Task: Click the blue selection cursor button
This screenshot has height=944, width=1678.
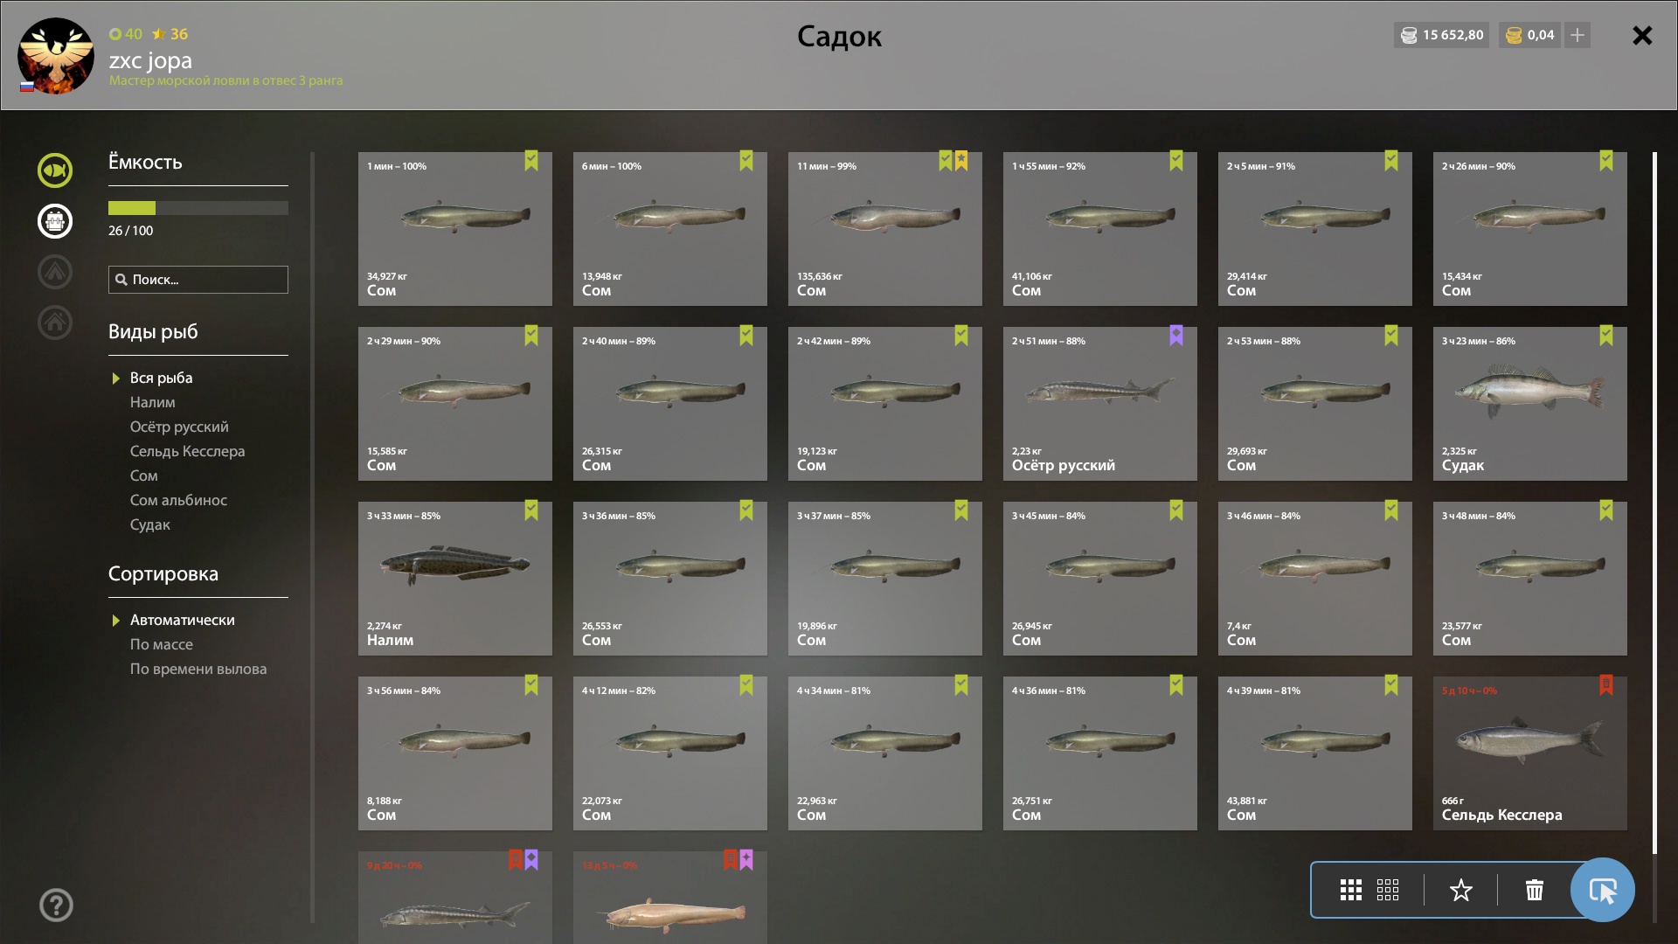Action: pyautogui.click(x=1602, y=890)
